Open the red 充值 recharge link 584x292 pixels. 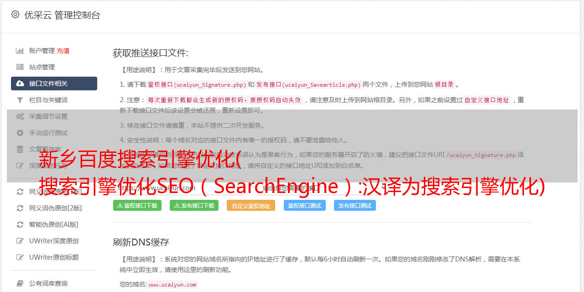coord(63,51)
